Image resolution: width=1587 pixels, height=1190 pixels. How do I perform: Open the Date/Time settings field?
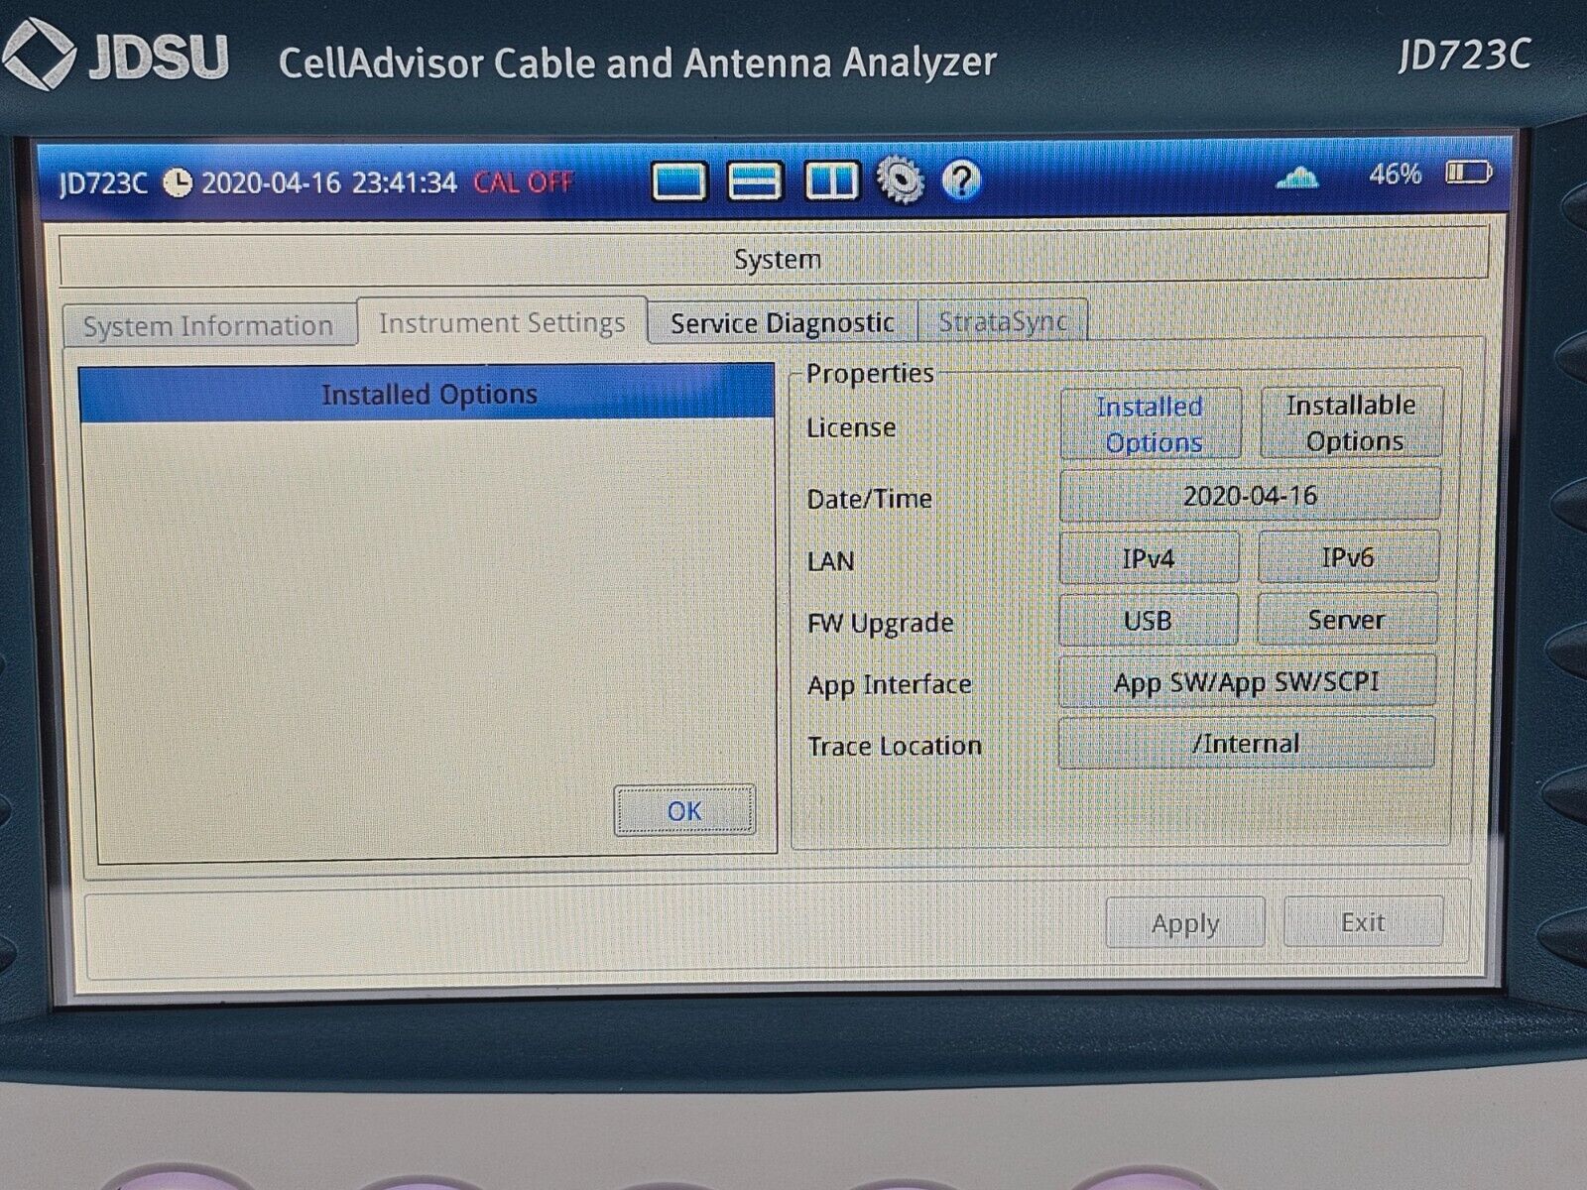1249,496
